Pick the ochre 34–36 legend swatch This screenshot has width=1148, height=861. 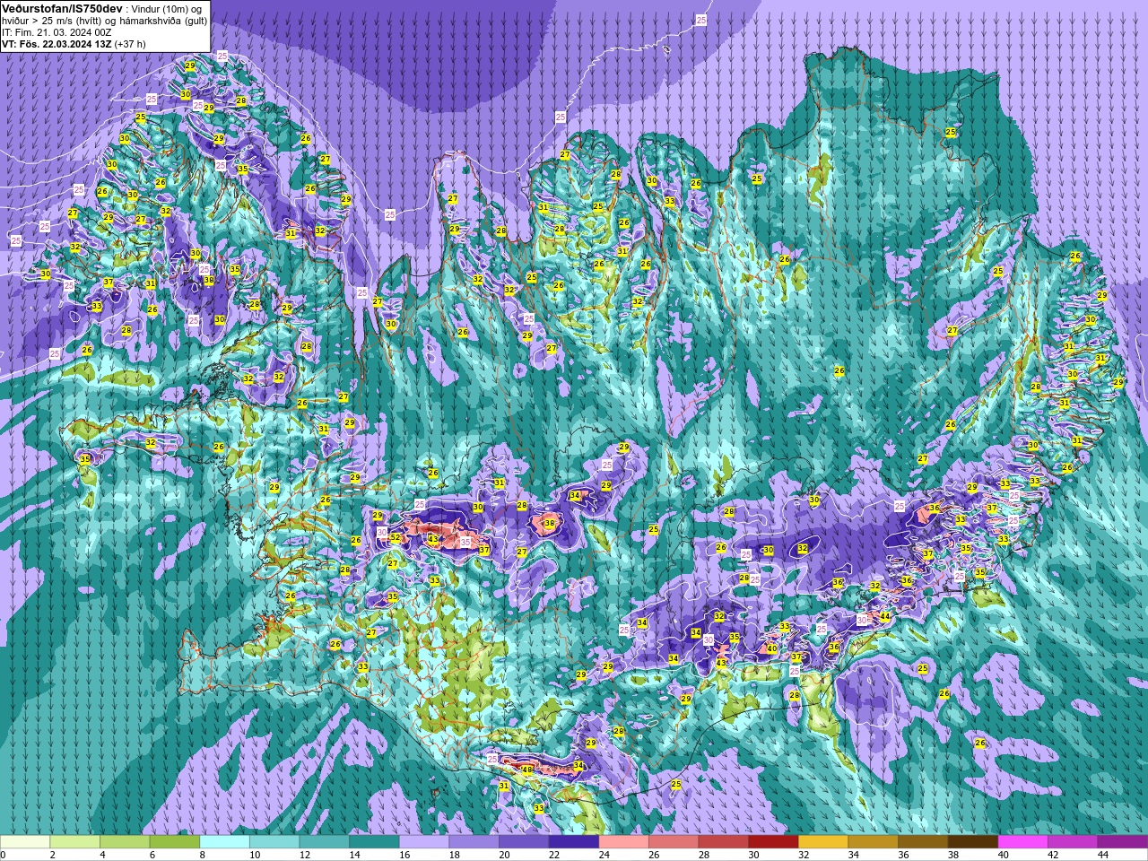874,842
